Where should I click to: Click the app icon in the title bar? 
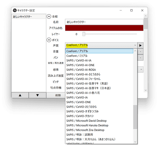coord(15,10)
